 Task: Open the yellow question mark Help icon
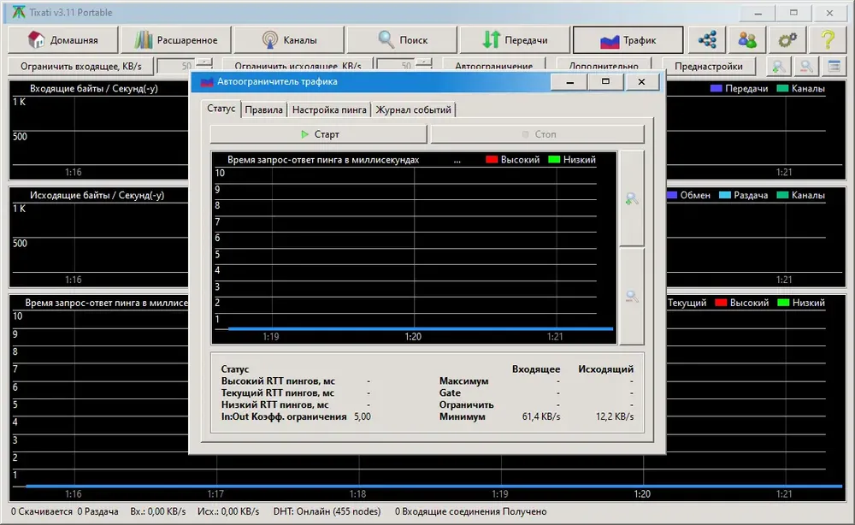pos(827,40)
